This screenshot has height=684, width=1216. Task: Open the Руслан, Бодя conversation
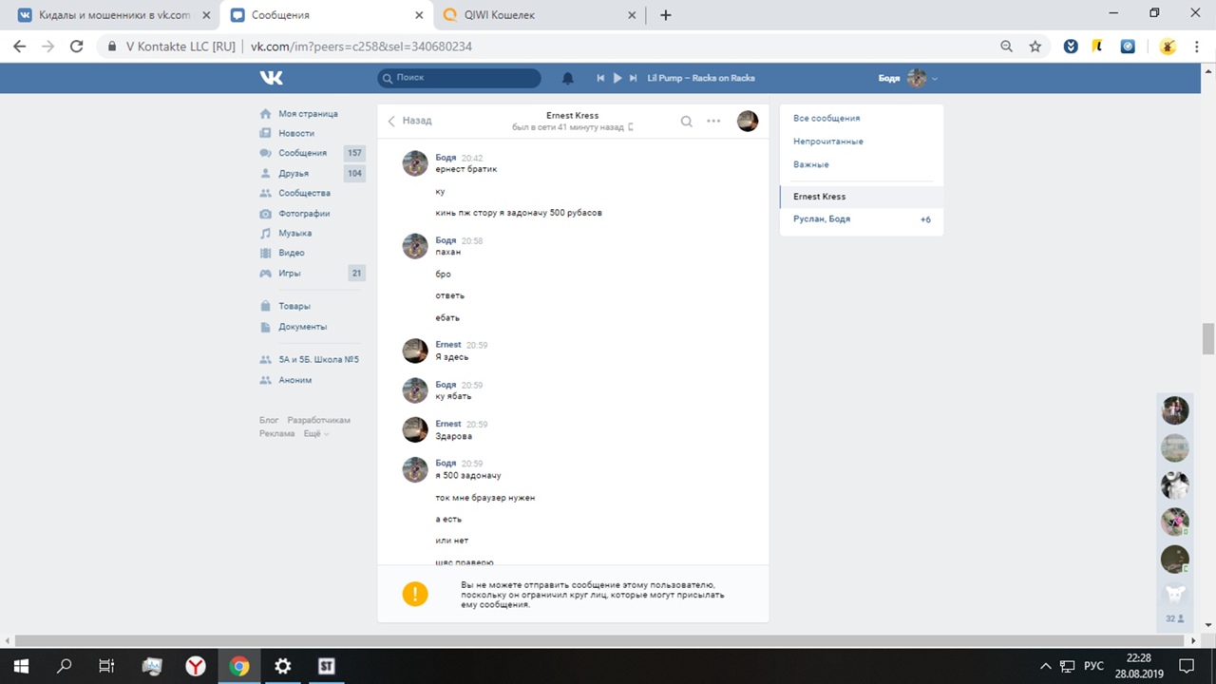coord(822,219)
